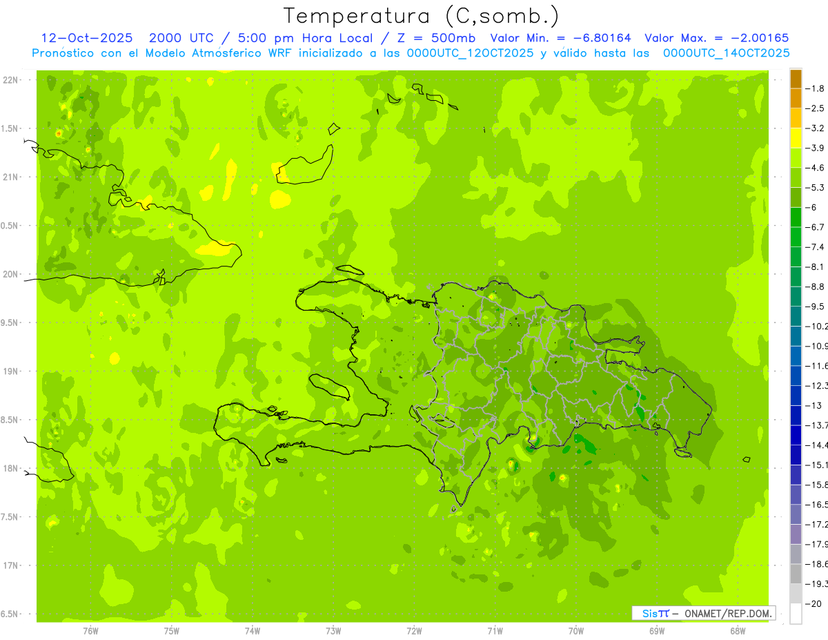The height and width of the screenshot is (640, 828).
Task: Click the '-3.2' colorbar value
Action: pyautogui.click(x=816, y=128)
